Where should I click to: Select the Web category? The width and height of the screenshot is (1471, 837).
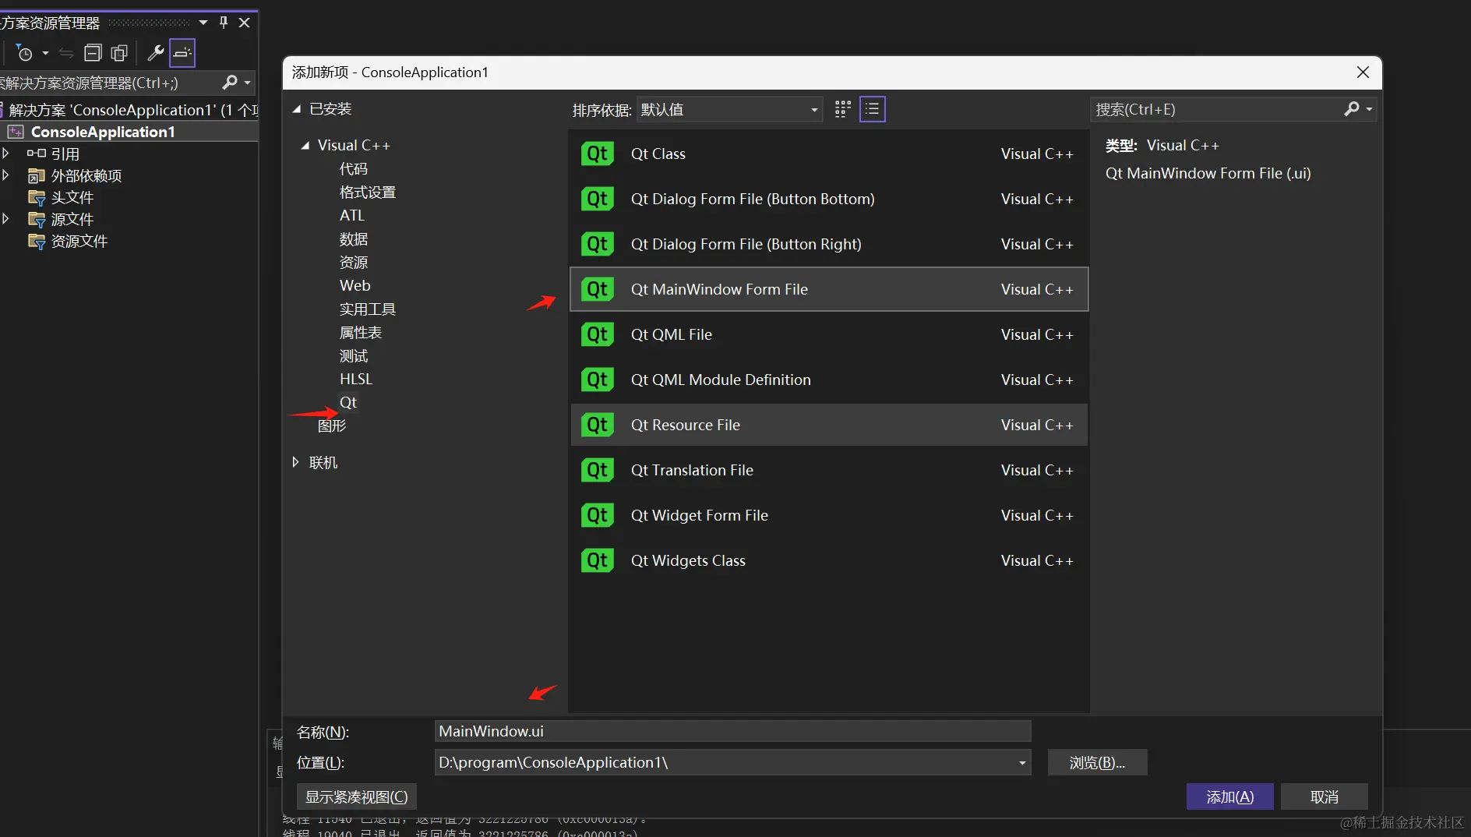point(355,285)
